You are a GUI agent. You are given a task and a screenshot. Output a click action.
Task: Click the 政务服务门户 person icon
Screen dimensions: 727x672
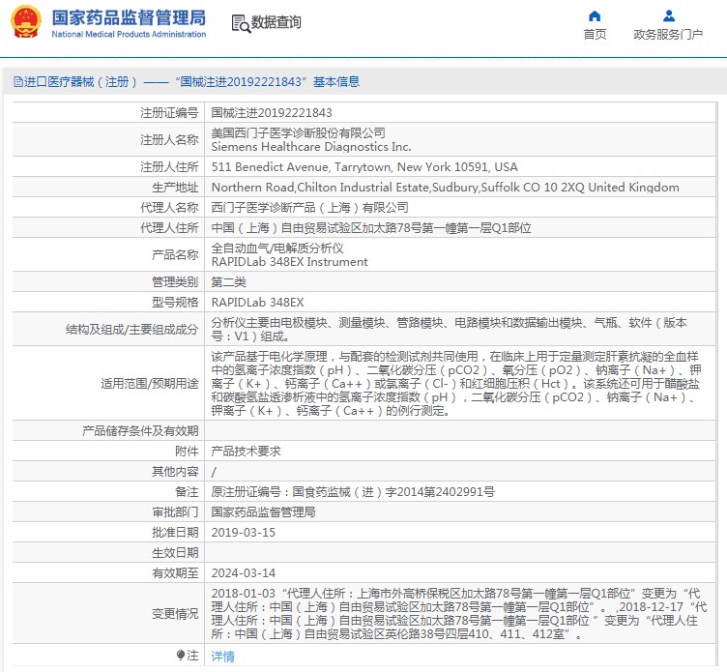tap(669, 16)
